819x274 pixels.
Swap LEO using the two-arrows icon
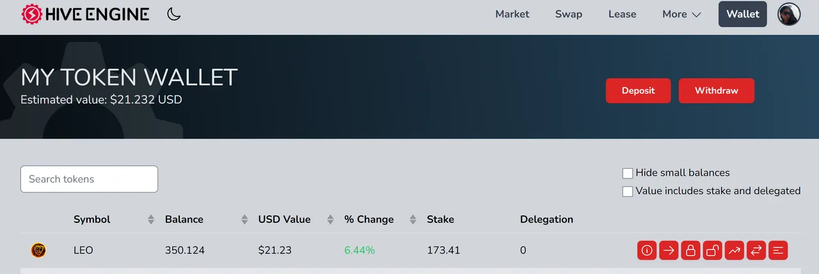756,250
